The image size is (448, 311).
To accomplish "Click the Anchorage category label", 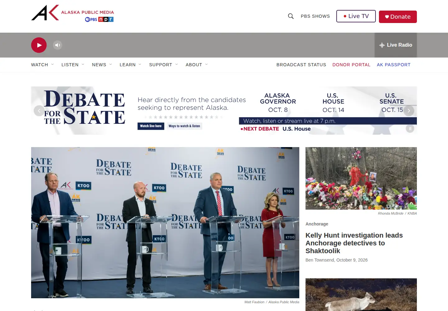I will pyautogui.click(x=317, y=224).
